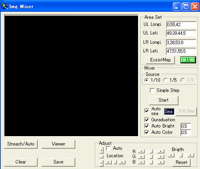This screenshot has height=169, width=200.
Task: Click the Auto Bright value field
Action: (185, 126)
